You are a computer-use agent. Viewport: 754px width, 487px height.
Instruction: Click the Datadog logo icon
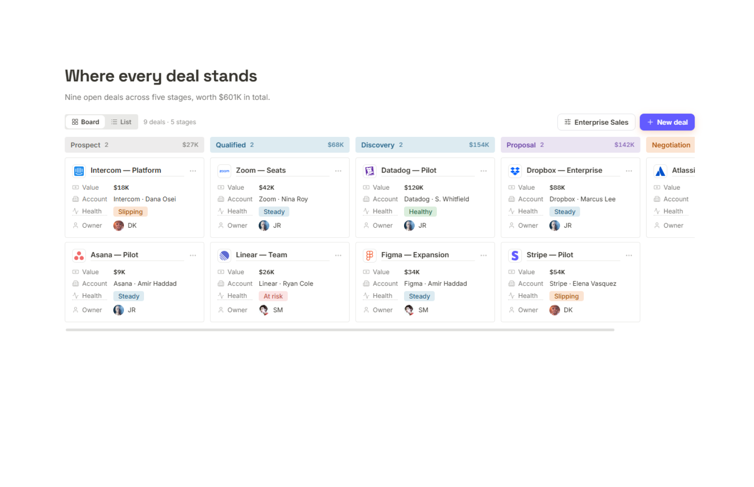[370, 171]
